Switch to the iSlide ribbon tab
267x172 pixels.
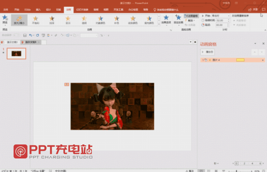tap(28, 9)
